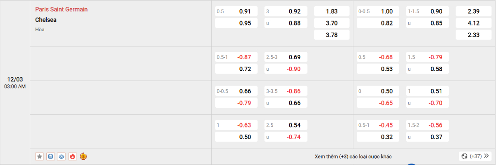This screenshot has width=496, height=165.
Task: Pick Chelsea handicap odds 0.95
Action: coord(236,23)
